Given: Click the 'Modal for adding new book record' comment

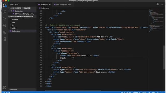Looking at the screenshot, I should point(65,25).
